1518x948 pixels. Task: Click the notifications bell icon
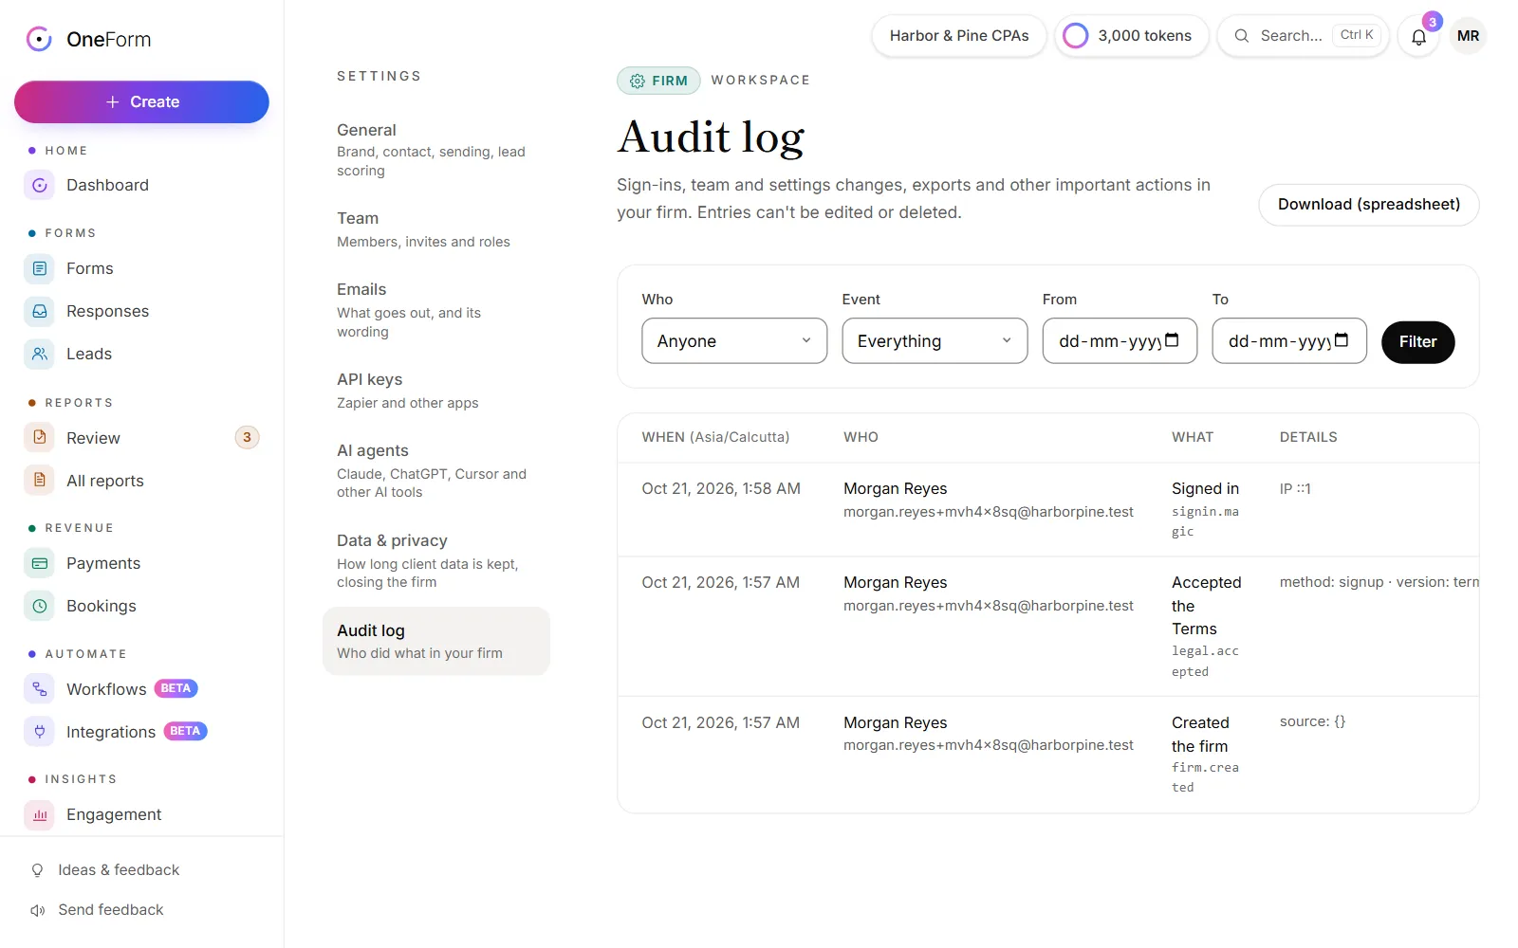[x=1419, y=37]
